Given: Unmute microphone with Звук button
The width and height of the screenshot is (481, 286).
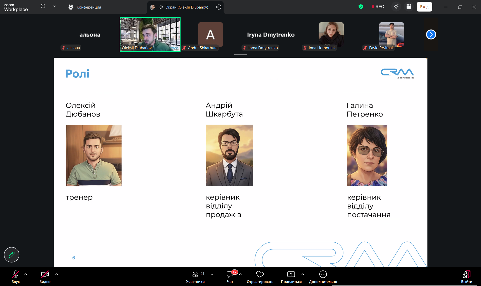Looking at the screenshot, I should point(16,276).
